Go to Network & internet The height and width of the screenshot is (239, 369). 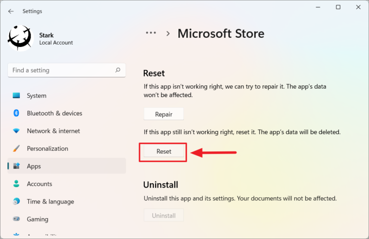click(67, 131)
